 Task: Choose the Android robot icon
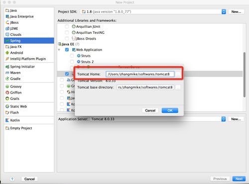[7, 53]
